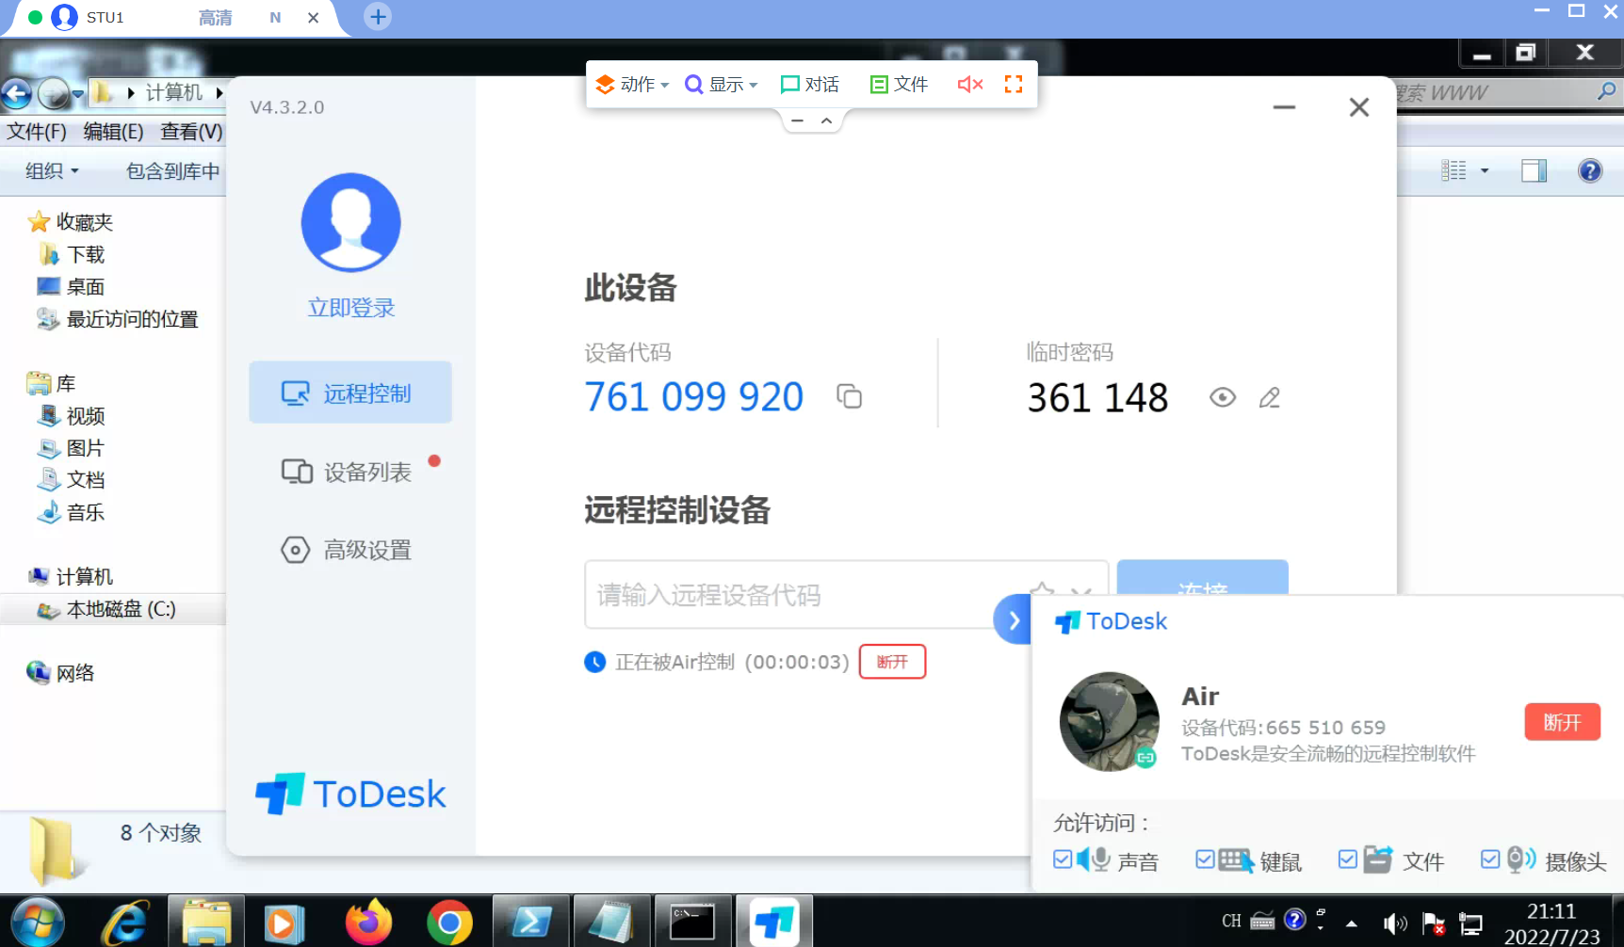This screenshot has width=1624, height=947.
Task: Click Air's profile picture in popup
Action: (1109, 721)
